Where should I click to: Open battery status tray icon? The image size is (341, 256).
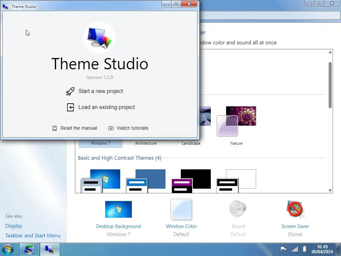(x=304, y=249)
